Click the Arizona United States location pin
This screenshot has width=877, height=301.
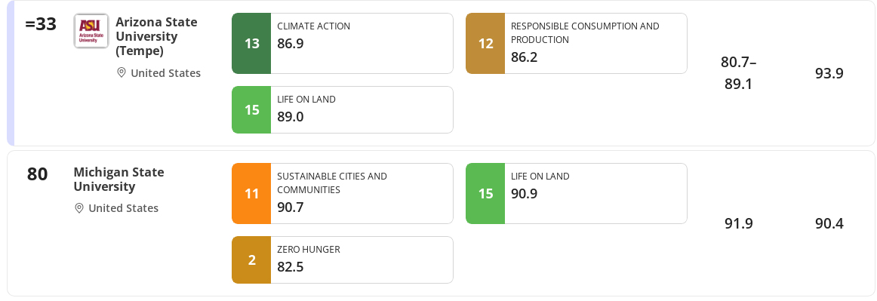[x=122, y=72]
